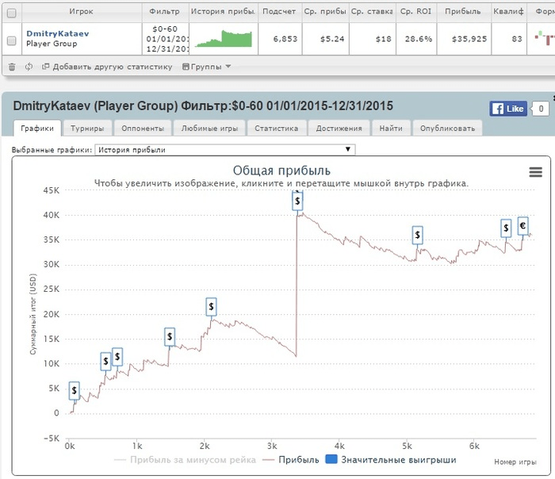Click the $35,925 profit value
Image resolution: width=555 pixels, height=479 pixels.
[469, 39]
